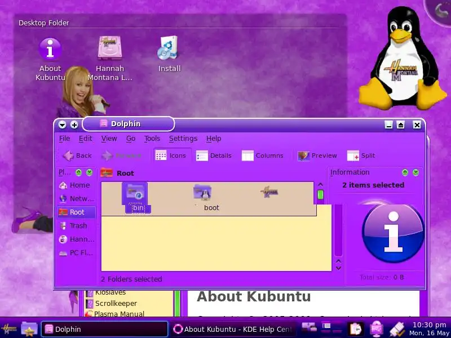Click the Desktop Folder title
Screen dimensions: 451x338
click(44, 23)
